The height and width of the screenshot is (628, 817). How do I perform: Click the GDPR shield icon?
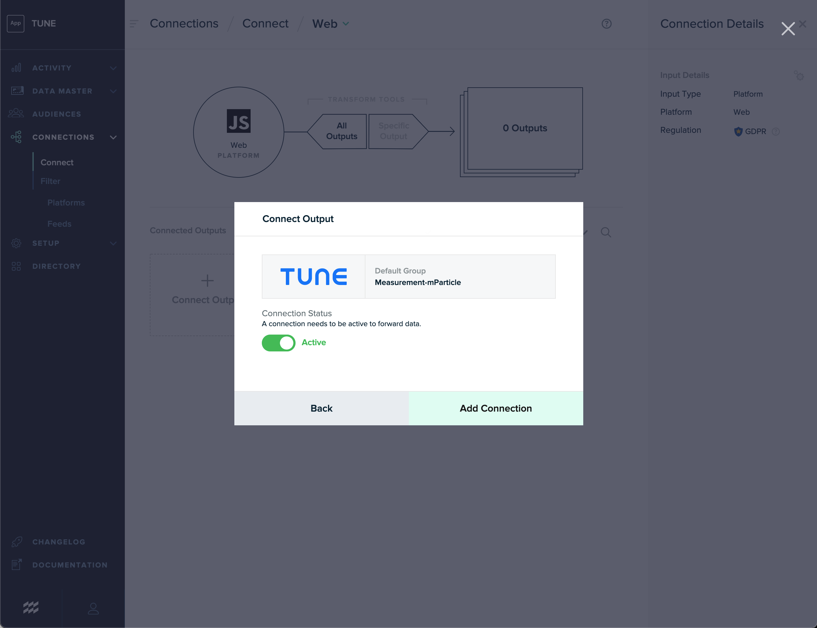tap(738, 131)
